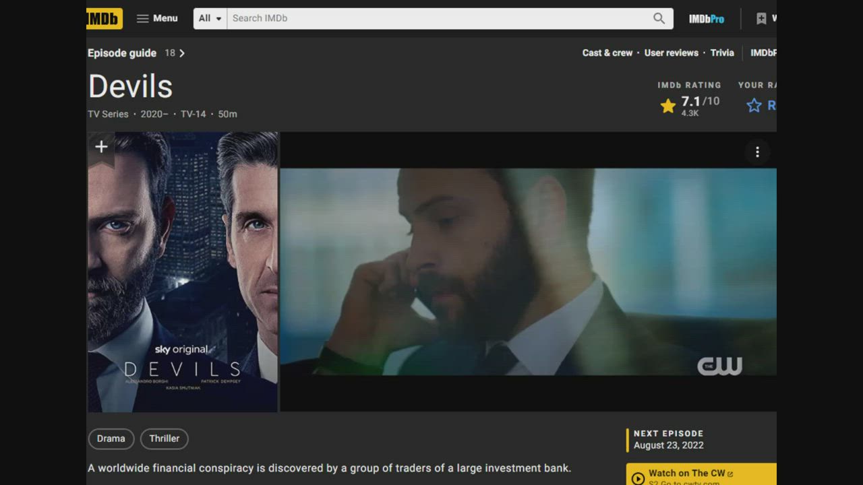Viewport: 863px width, 485px height.
Task: Click the blue Rate star icon
Action: click(754, 106)
